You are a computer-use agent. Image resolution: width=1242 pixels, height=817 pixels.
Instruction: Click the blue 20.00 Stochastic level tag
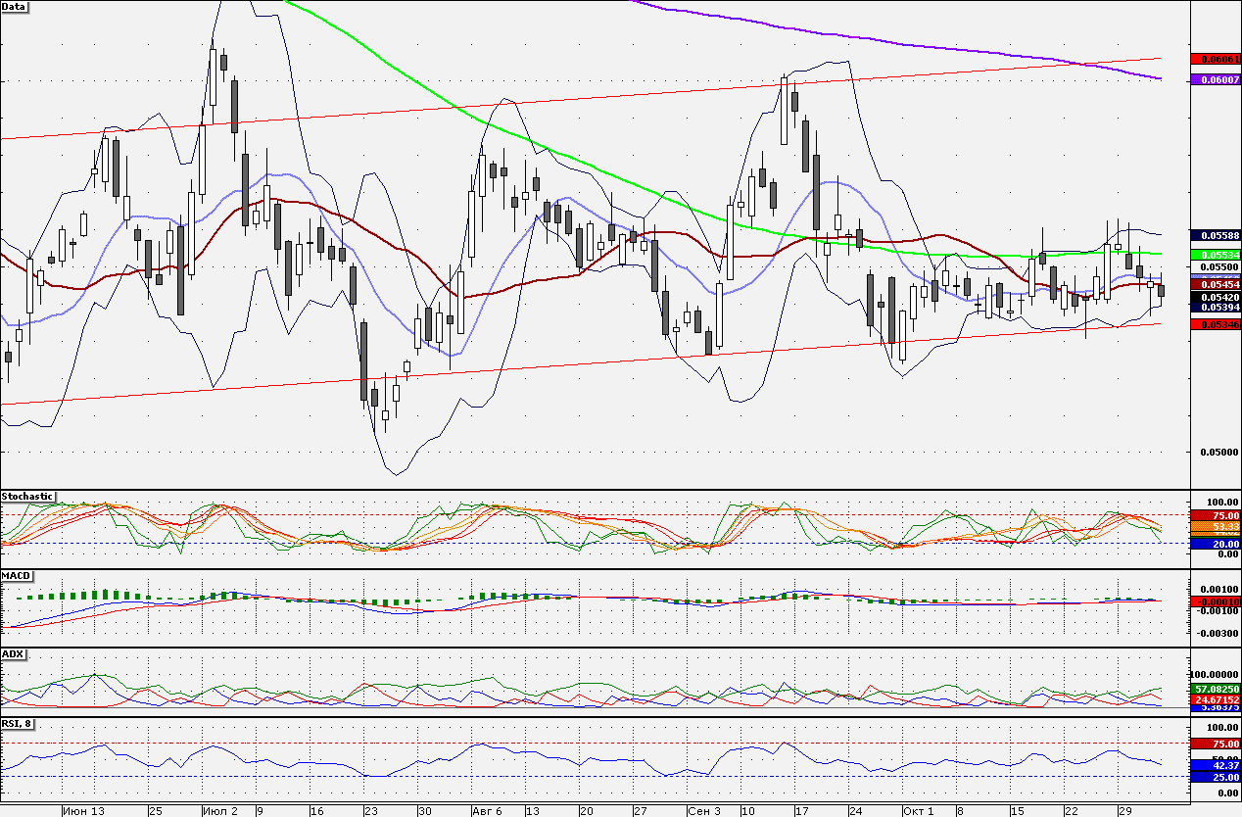(x=1215, y=544)
